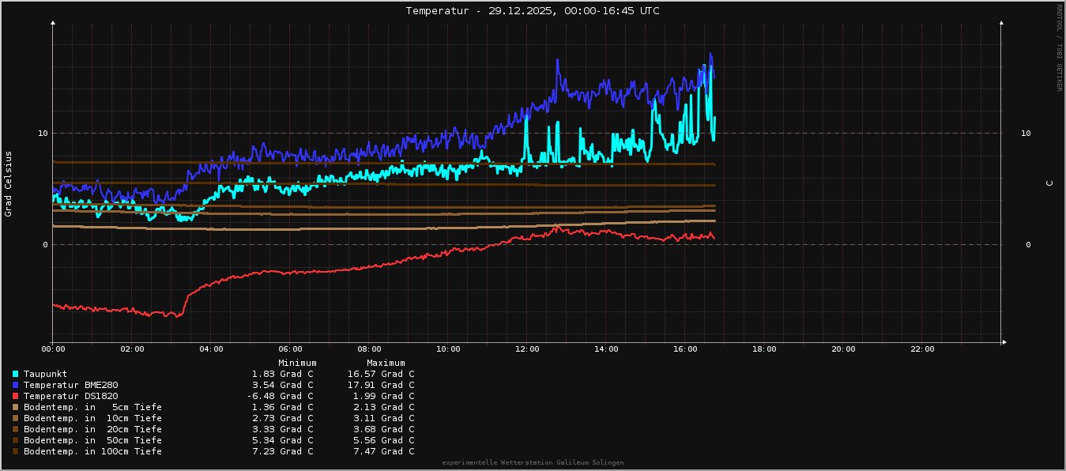Select the 5cm Tiefe soil temperature swatch
Viewport: 1066px width, 471px height.
16,407
